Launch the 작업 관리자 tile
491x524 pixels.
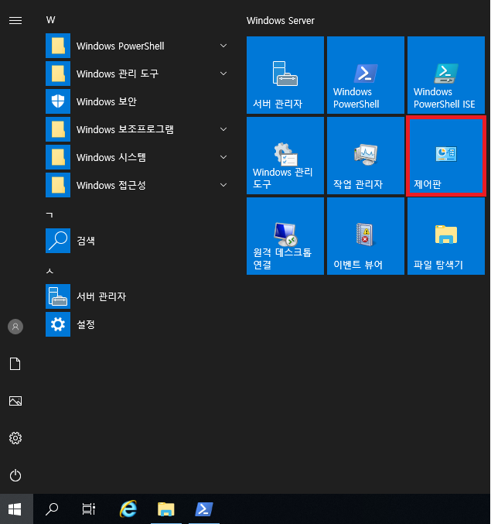point(366,156)
